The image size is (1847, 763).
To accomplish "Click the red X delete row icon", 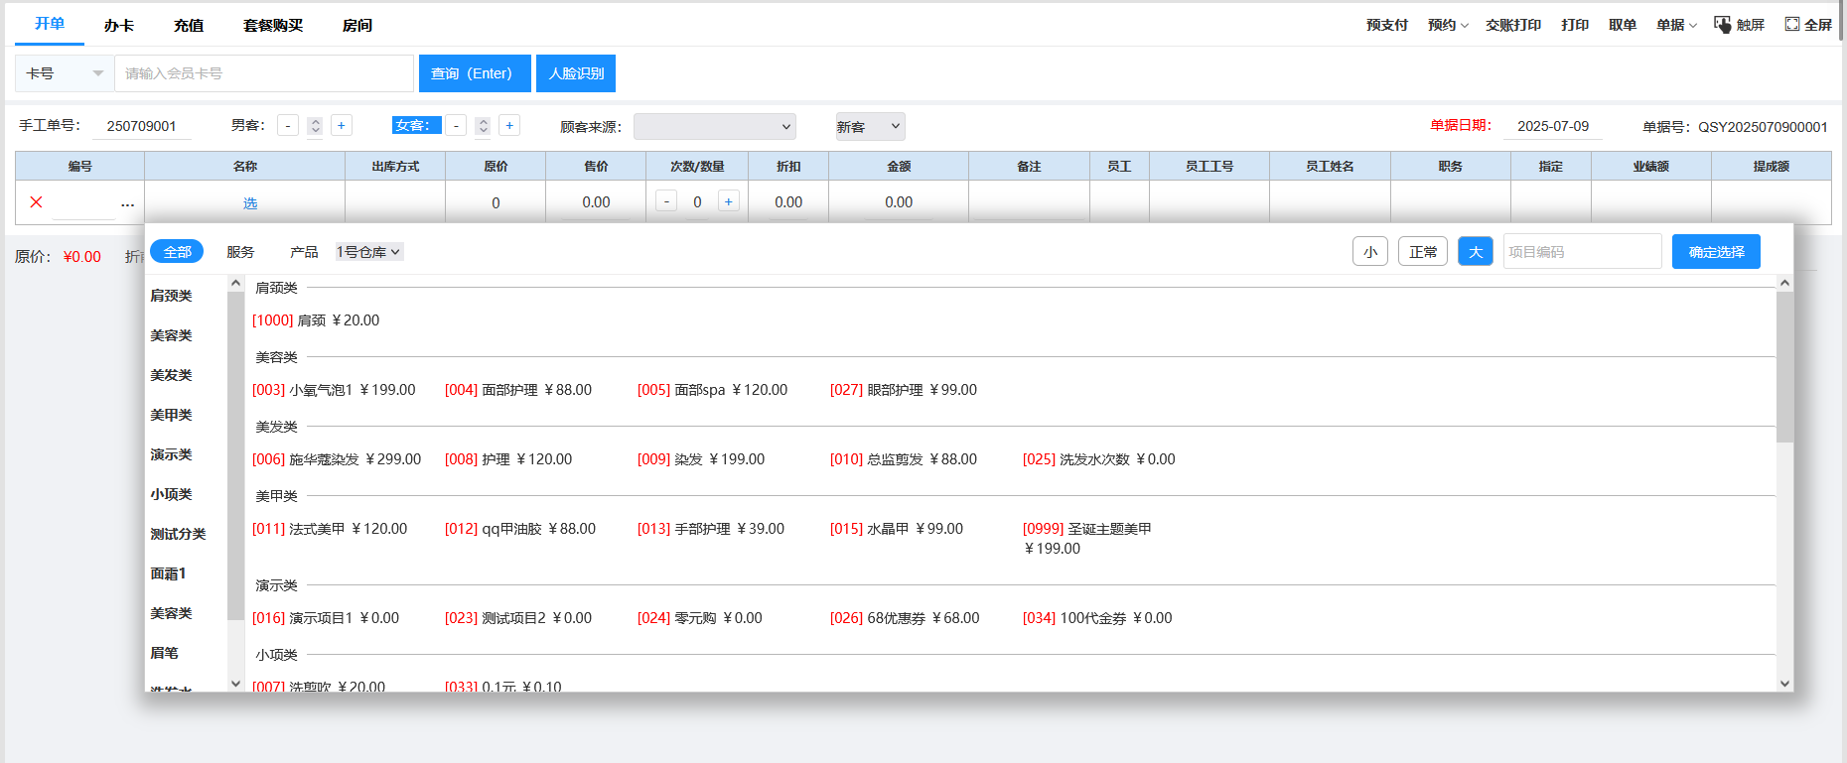I will (36, 202).
